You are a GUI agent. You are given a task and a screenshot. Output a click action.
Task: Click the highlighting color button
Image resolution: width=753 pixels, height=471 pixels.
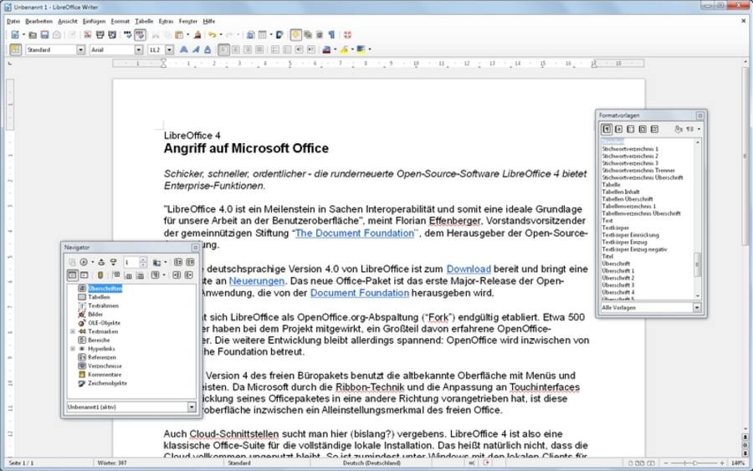pos(344,49)
